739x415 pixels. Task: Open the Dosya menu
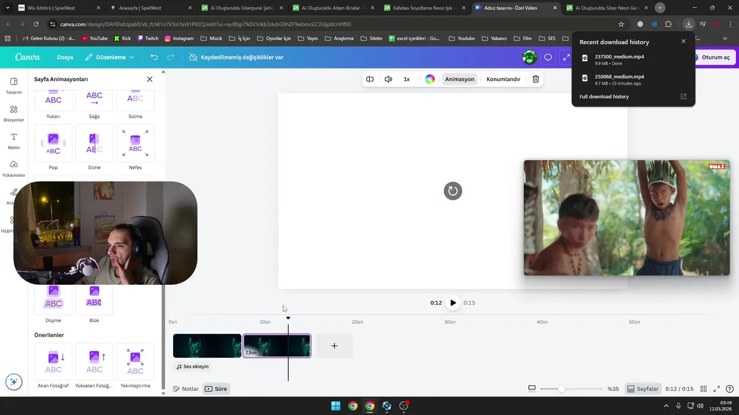[65, 57]
